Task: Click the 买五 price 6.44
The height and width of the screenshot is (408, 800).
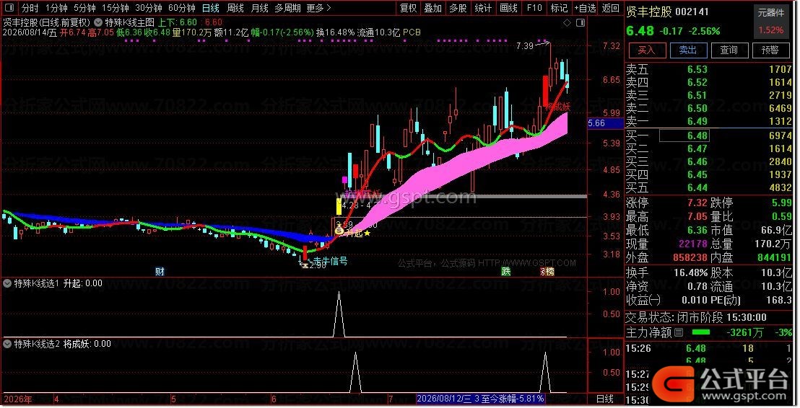Action: 697,187
